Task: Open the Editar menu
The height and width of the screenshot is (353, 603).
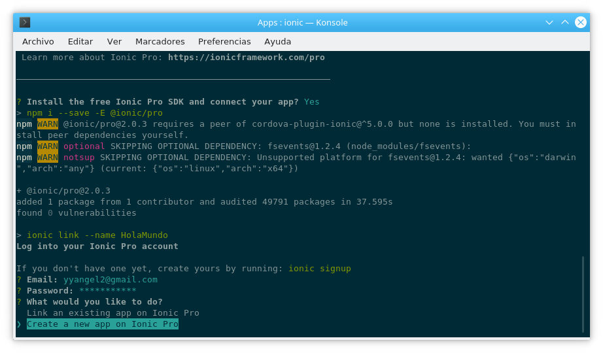Action: coord(80,42)
